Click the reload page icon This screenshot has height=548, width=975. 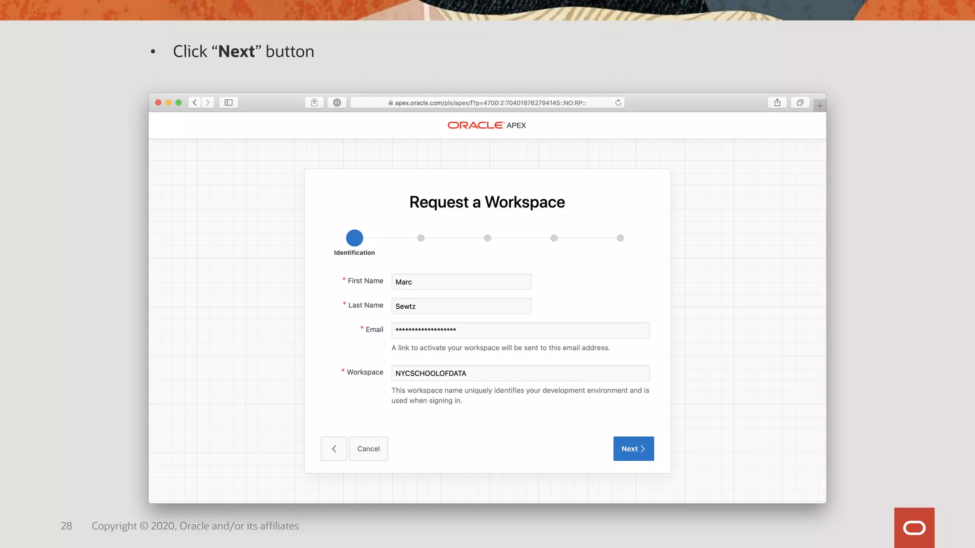[x=618, y=102]
